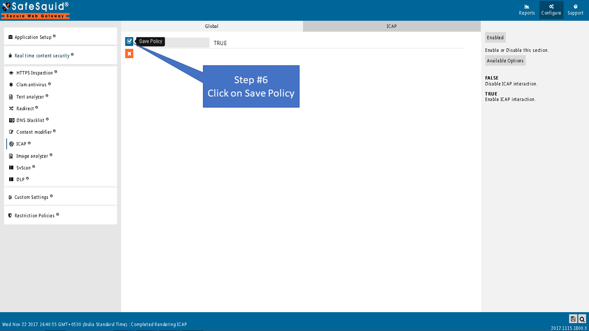Click the SafeSquid logo
Viewport: 589px width, 331px height.
[x=35, y=10]
